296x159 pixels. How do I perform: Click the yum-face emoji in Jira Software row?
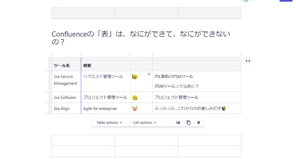tap(135, 98)
